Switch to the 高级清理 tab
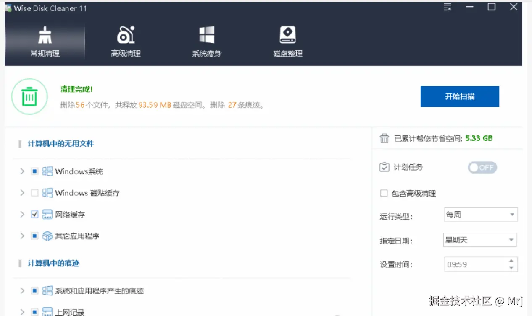This screenshot has width=532, height=316. [126, 41]
